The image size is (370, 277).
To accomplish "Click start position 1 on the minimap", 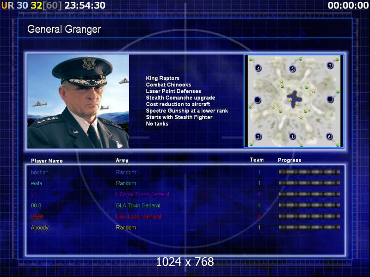I will pyautogui.click(x=292, y=136).
